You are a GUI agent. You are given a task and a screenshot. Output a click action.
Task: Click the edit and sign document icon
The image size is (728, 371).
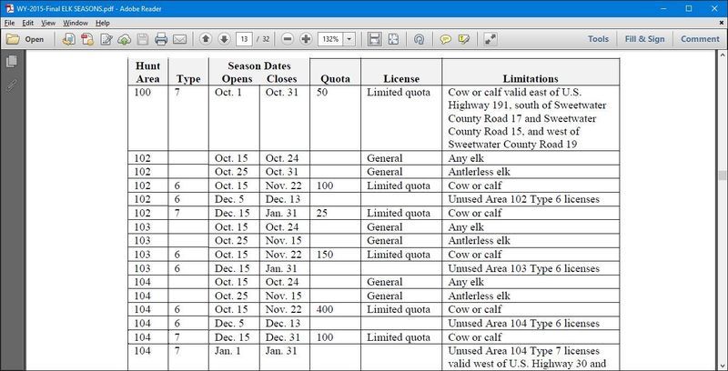pos(106,39)
